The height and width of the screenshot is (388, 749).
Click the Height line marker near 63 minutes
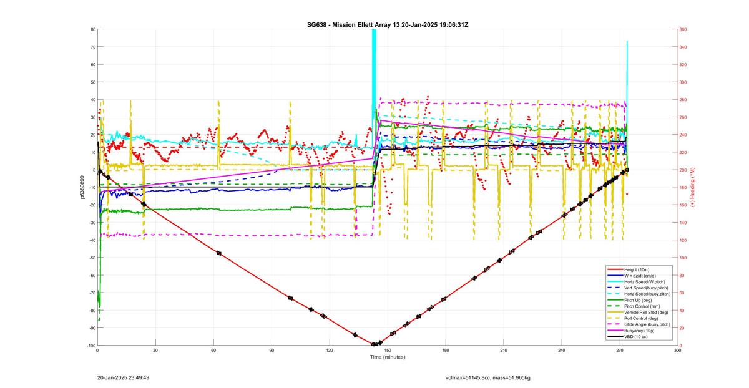coord(219,253)
